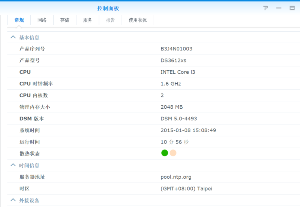This screenshot has width=300, height=207.
Task: Open the 报告 tab
Action: 110,20
